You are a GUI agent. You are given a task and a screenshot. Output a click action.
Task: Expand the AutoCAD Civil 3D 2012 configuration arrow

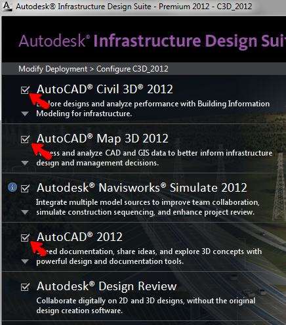point(25,114)
